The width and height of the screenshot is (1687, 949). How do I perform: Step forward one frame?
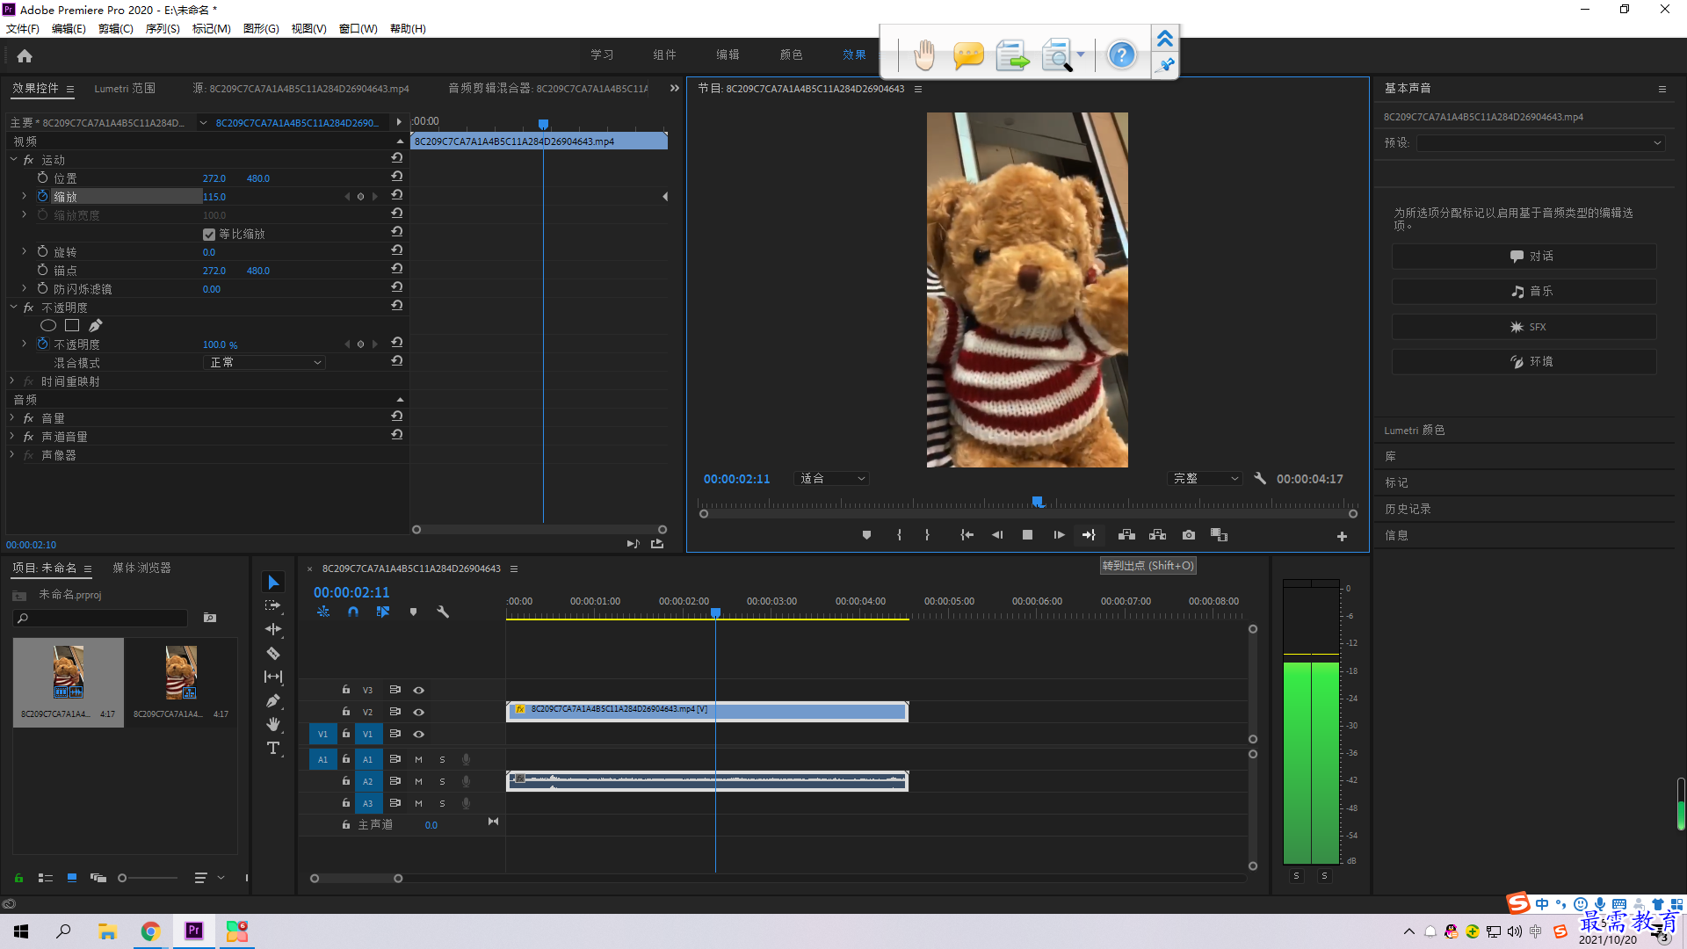(x=1059, y=535)
